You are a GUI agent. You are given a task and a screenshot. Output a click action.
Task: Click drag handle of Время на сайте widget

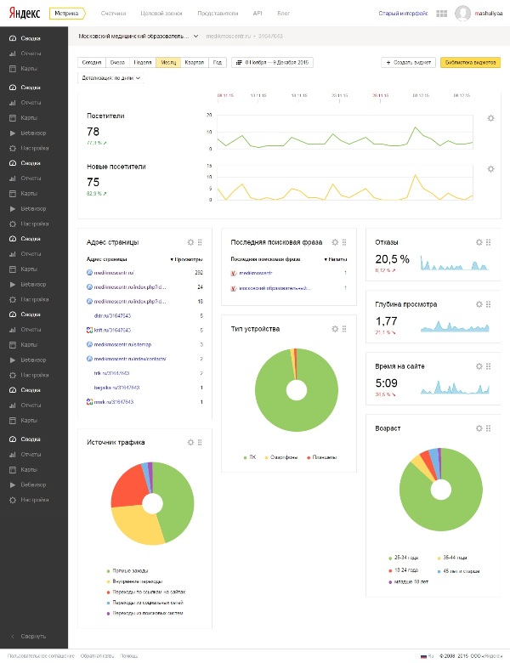click(488, 366)
